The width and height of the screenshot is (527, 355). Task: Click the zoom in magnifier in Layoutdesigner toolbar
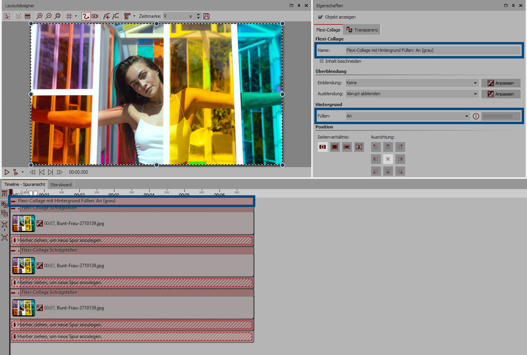click(x=40, y=16)
